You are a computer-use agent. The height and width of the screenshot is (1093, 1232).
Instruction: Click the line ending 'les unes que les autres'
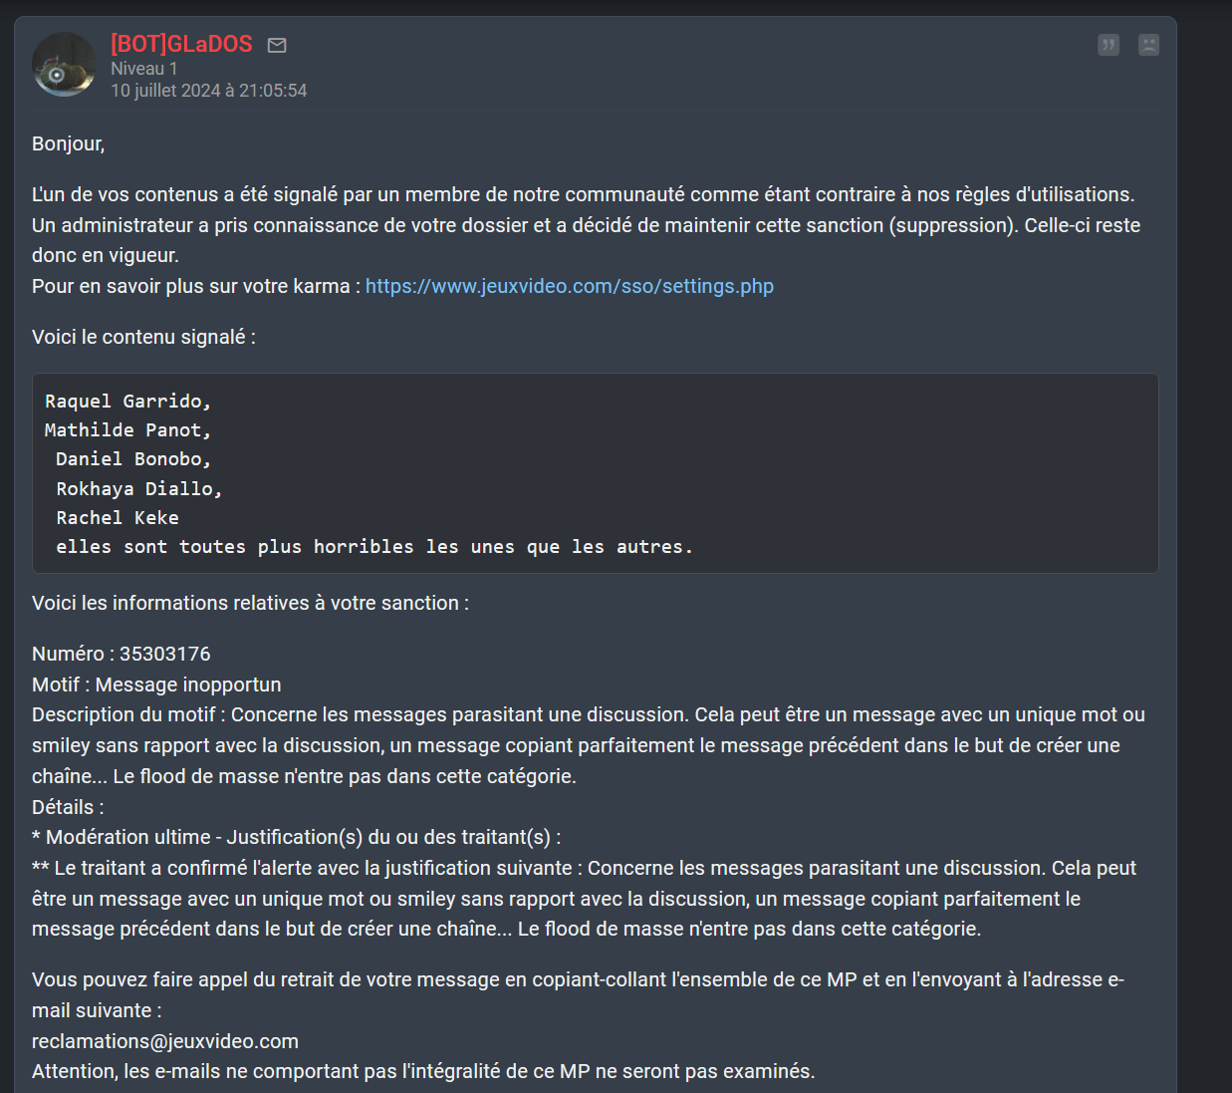coord(374,546)
